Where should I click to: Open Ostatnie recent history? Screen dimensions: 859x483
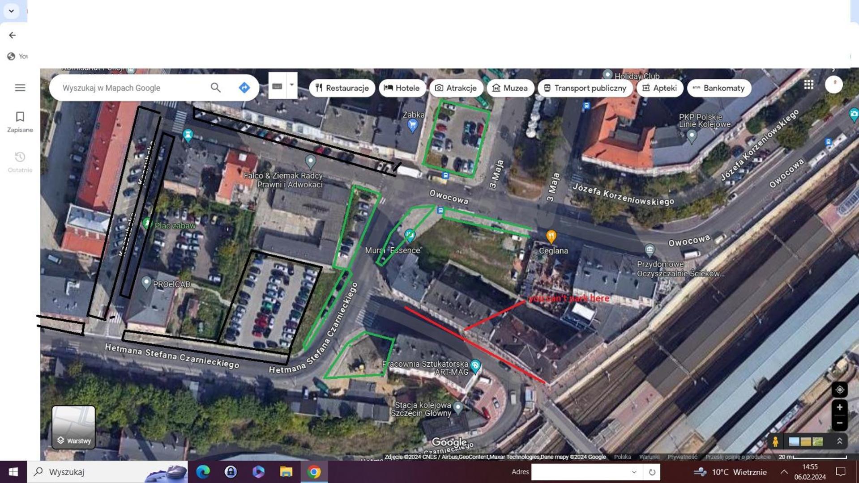(20, 162)
